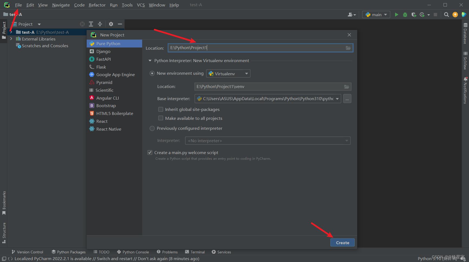Switch to the Terminal tab
The width and height of the screenshot is (469, 262).
tap(195, 252)
